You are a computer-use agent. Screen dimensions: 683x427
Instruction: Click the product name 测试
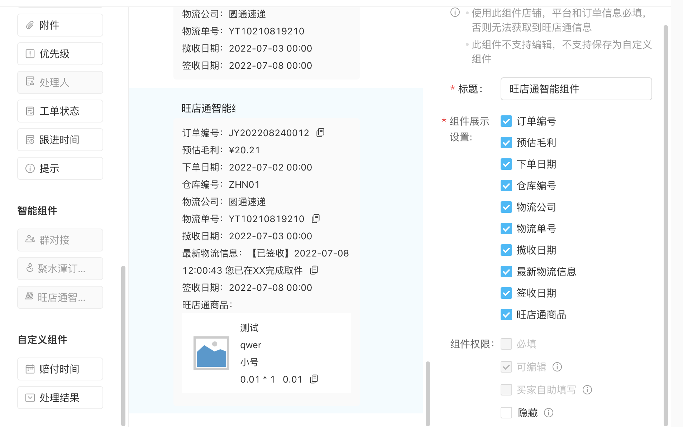pos(249,328)
